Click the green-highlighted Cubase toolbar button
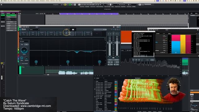 pyautogui.click(x=70, y=5)
